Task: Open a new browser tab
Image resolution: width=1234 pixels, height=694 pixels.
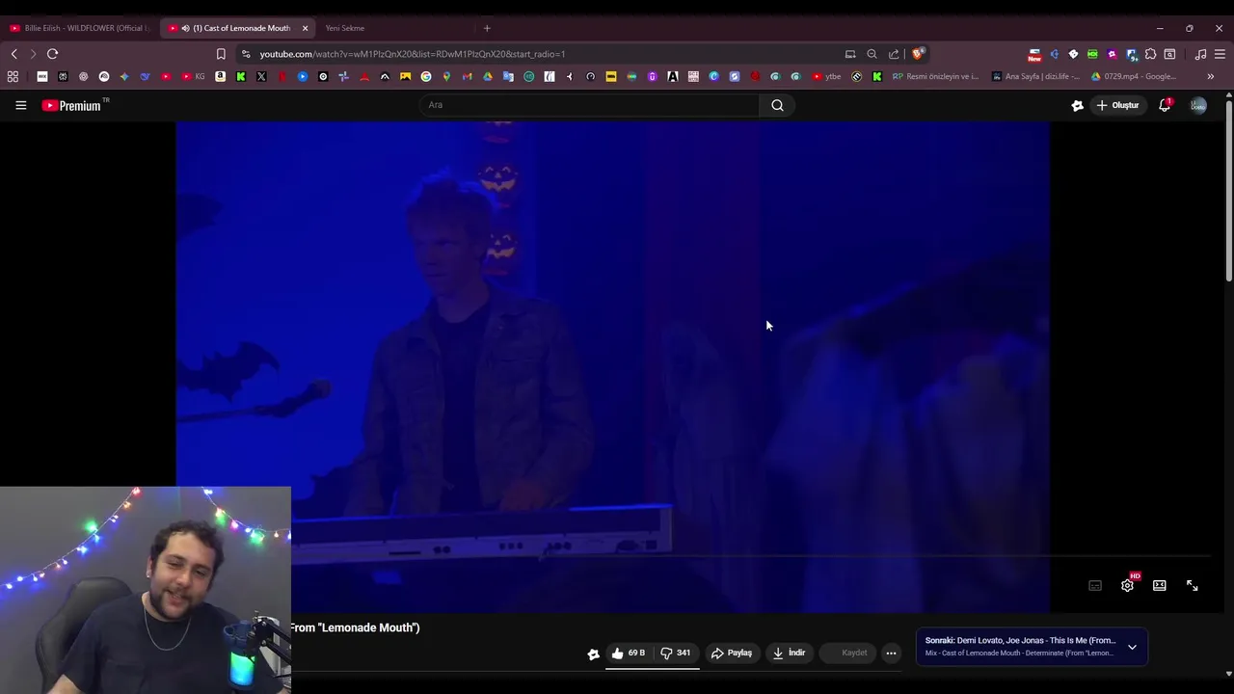Action: click(x=487, y=28)
